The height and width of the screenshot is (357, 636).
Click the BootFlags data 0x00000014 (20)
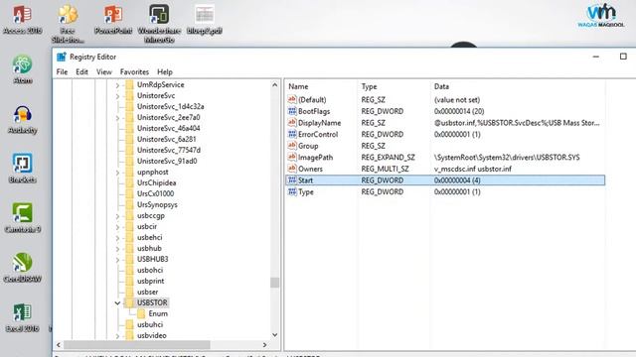[459, 111]
